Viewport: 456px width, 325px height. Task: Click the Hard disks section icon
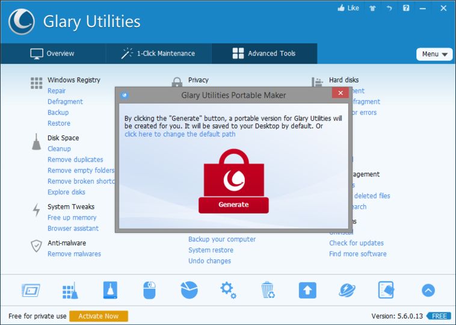click(x=317, y=82)
